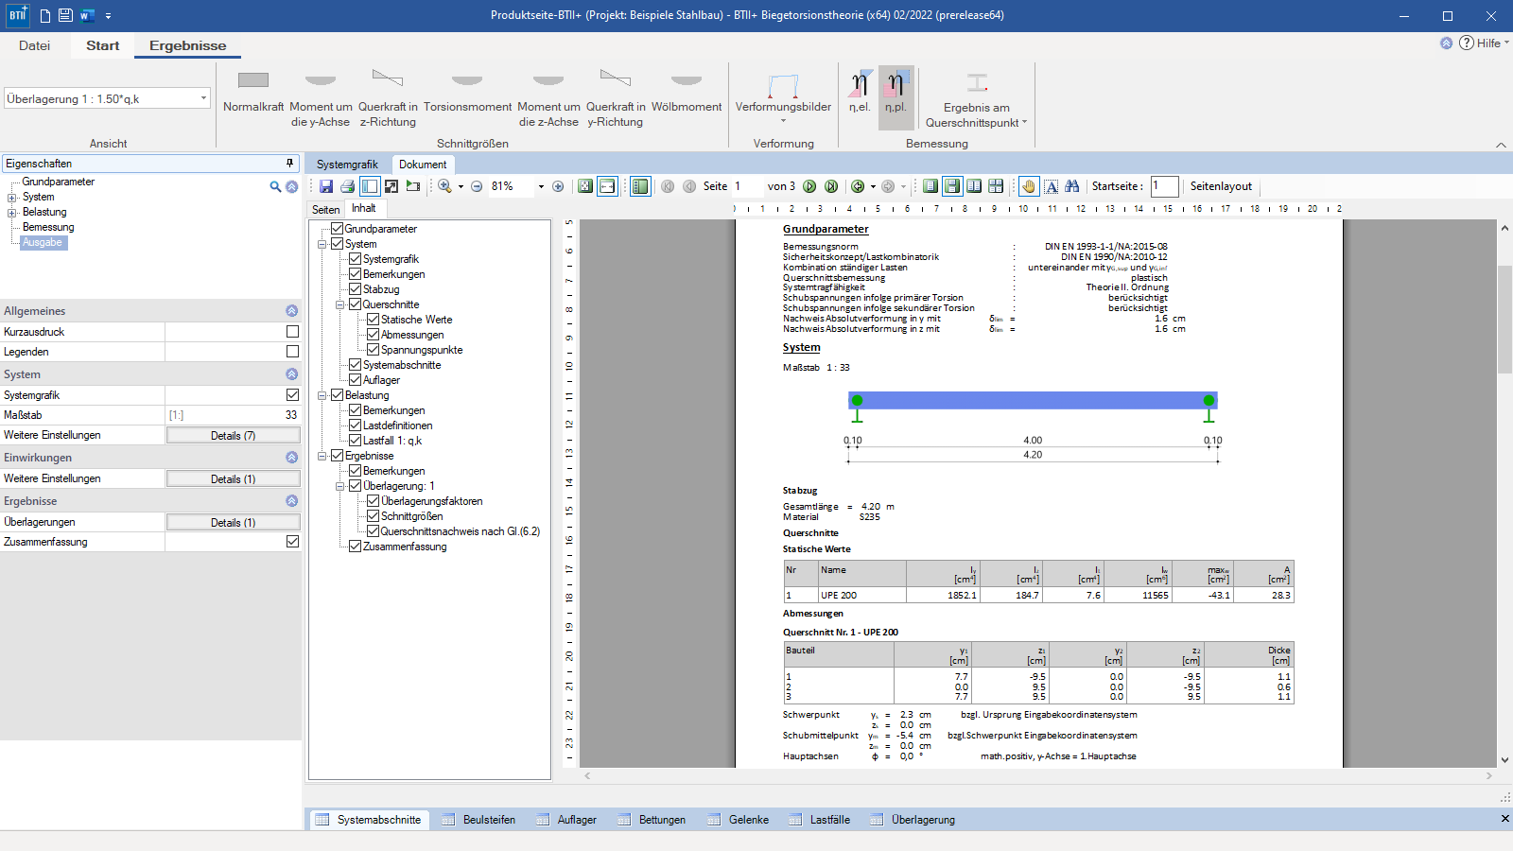Open Details (1) for Überlagerungen
Viewport: 1513px width, 851px height.
tap(234, 523)
